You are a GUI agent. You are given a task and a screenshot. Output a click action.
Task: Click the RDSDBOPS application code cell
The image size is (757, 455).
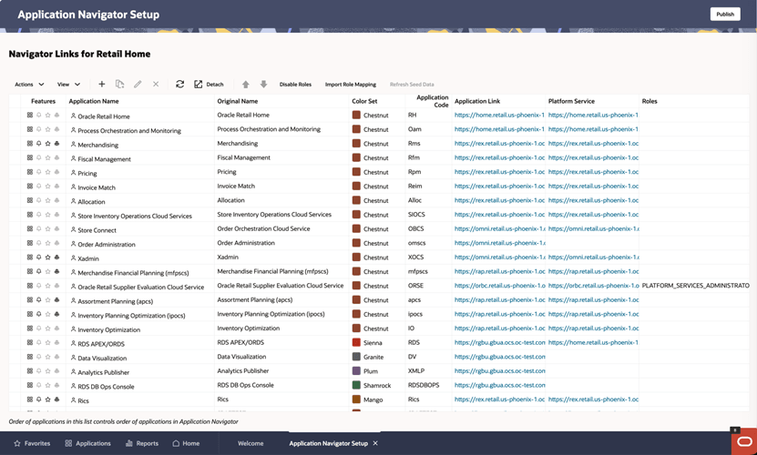[x=424, y=385]
